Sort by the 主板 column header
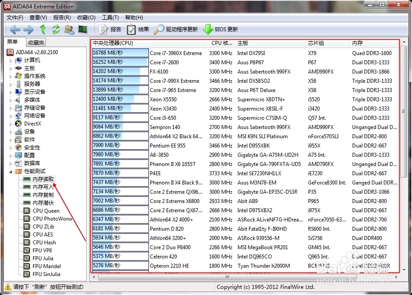The width and height of the screenshot is (412, 295). point(271,43)
